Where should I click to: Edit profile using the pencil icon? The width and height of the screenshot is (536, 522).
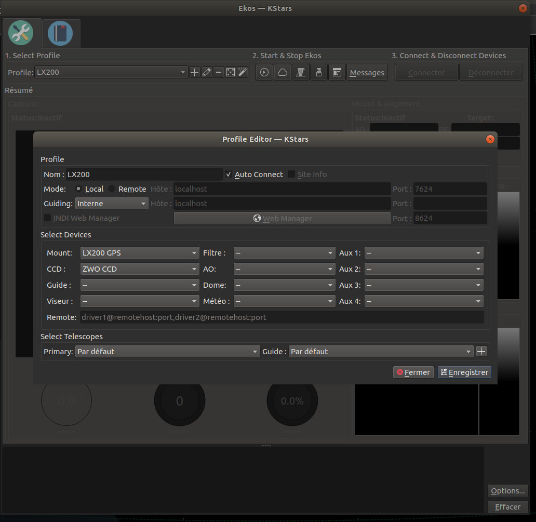point(207,73)
